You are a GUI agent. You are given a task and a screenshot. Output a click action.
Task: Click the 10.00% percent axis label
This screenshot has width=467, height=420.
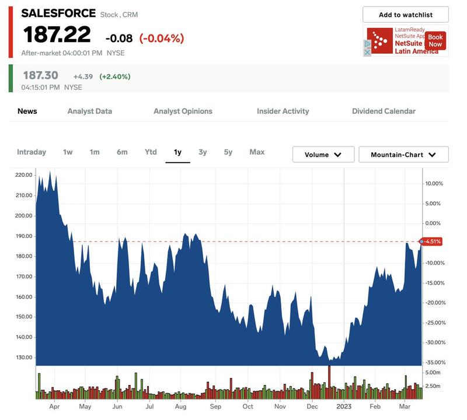(434, 184)
